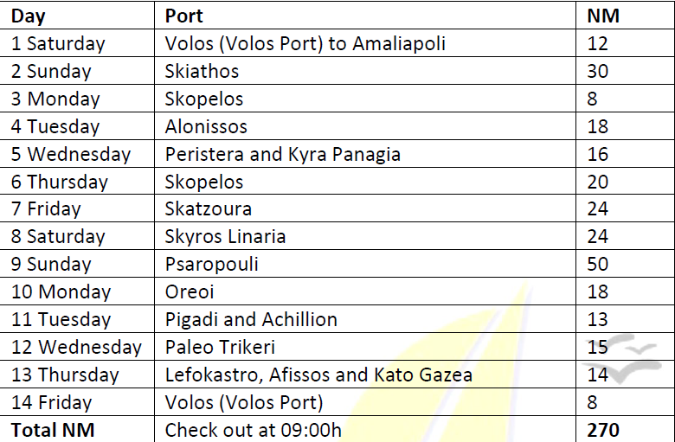
Task: Select the bold 270 total value
Action: [x=603, y=430]
